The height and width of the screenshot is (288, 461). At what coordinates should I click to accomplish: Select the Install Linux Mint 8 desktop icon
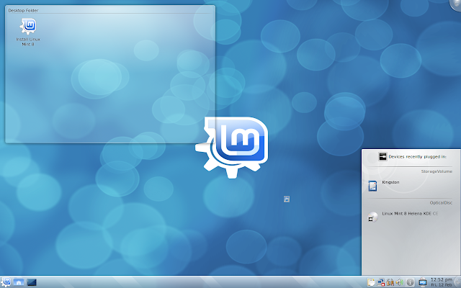28,32
